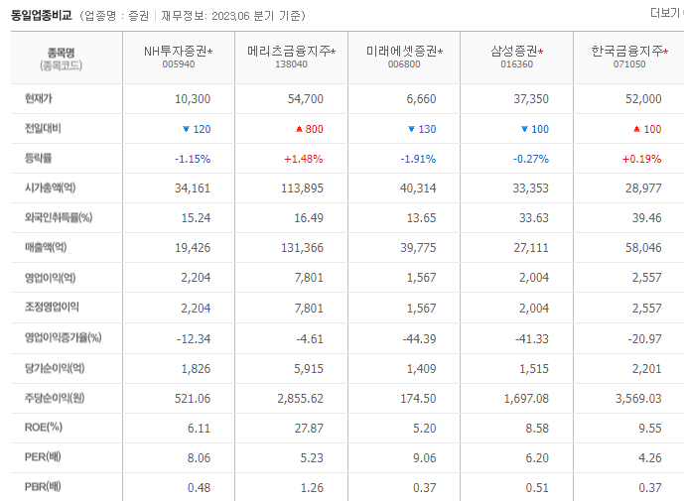Open the 더보기 link at top right
This screenshot has height=501, width=684.
click(666, 13)
